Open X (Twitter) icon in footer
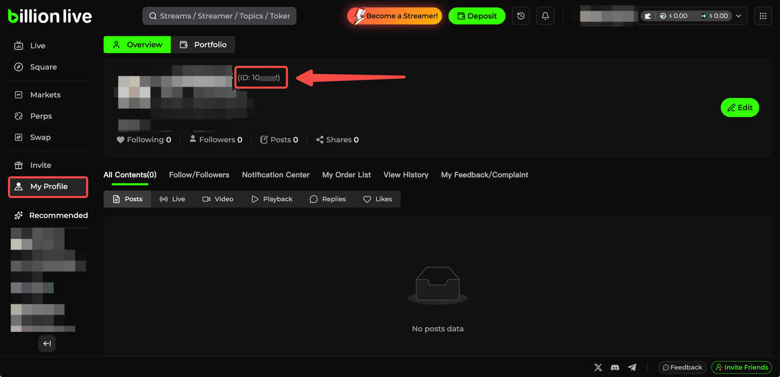 tap(598, 367)
